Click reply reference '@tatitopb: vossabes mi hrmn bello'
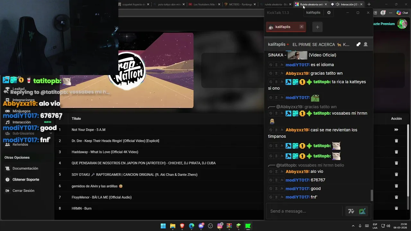This screenshot has height=231, width=411. click(x=310, y=165)
